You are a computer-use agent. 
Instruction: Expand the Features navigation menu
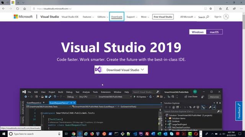pyautogui.click(x=88, y=17)
